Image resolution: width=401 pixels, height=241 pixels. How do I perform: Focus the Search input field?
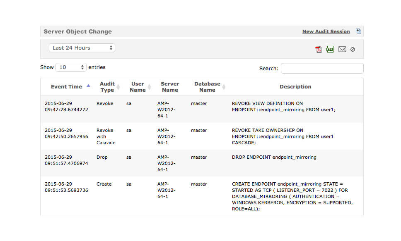pos(322,68)
